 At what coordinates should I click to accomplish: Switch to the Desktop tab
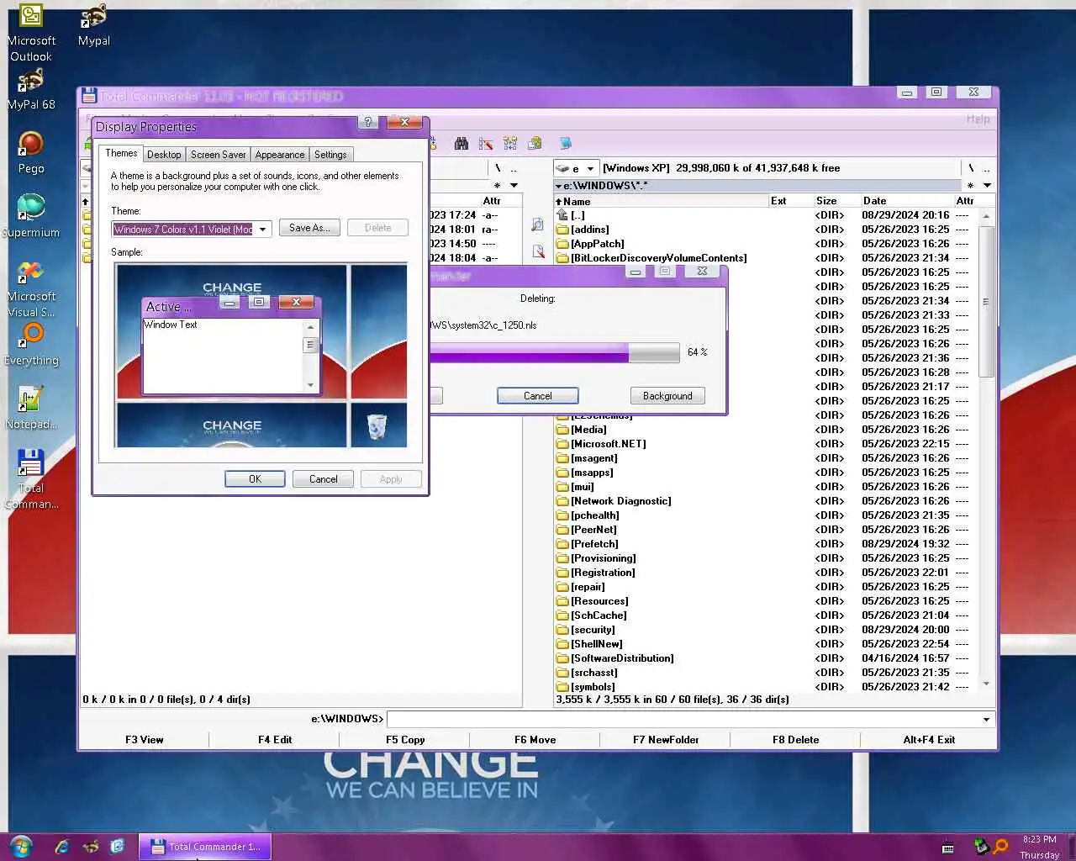[x=164, y=155]
